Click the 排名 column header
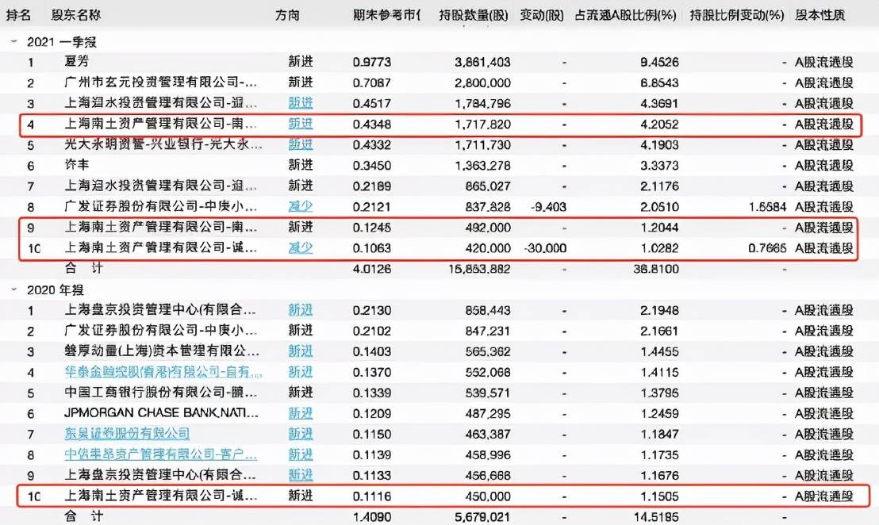The width and height of the screenshot is (879, 525). 20,14
